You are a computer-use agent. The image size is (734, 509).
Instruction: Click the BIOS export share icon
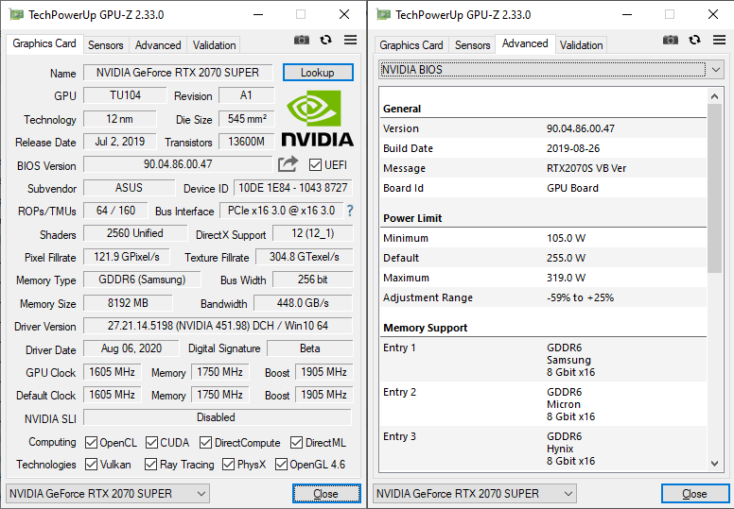[x=288, y=164]
